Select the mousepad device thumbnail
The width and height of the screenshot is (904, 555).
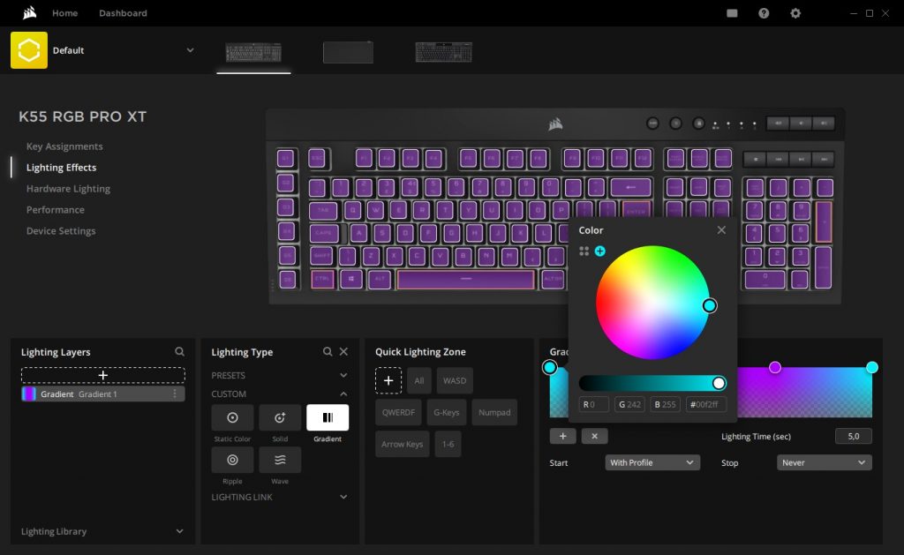point(348,52)
